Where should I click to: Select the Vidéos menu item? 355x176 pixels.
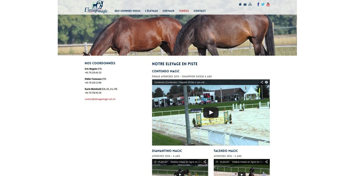(x=184, y=11)
